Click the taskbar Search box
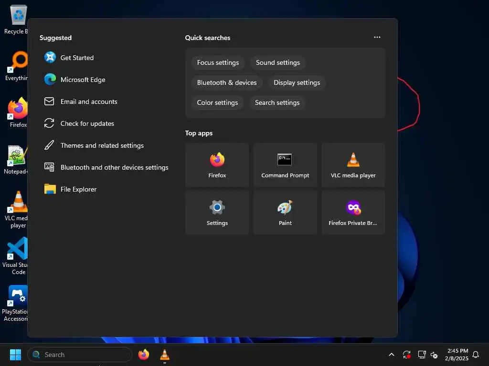The image size is (489, 366). coord(80,355)
